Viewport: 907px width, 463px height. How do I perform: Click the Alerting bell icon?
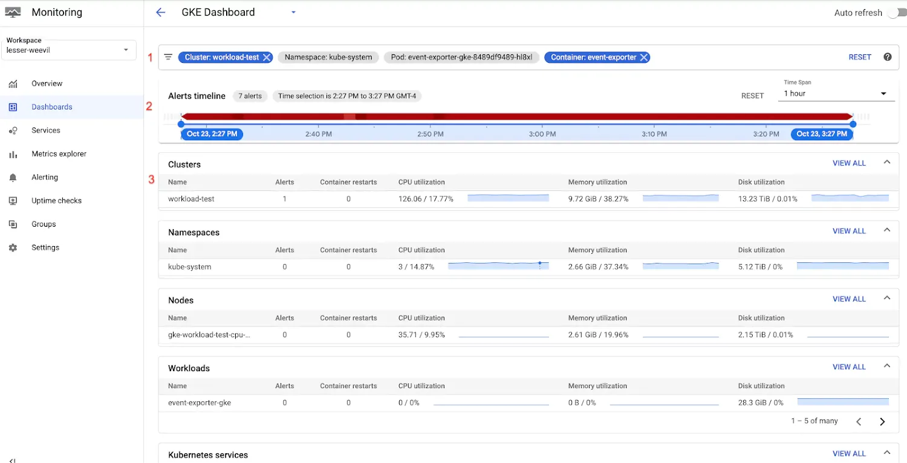(13, 178)
